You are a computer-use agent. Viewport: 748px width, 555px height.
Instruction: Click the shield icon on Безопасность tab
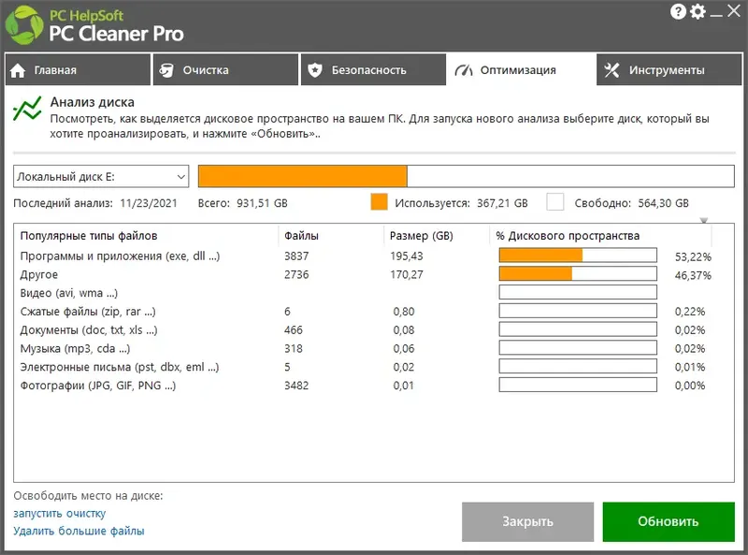coord(315,70)
